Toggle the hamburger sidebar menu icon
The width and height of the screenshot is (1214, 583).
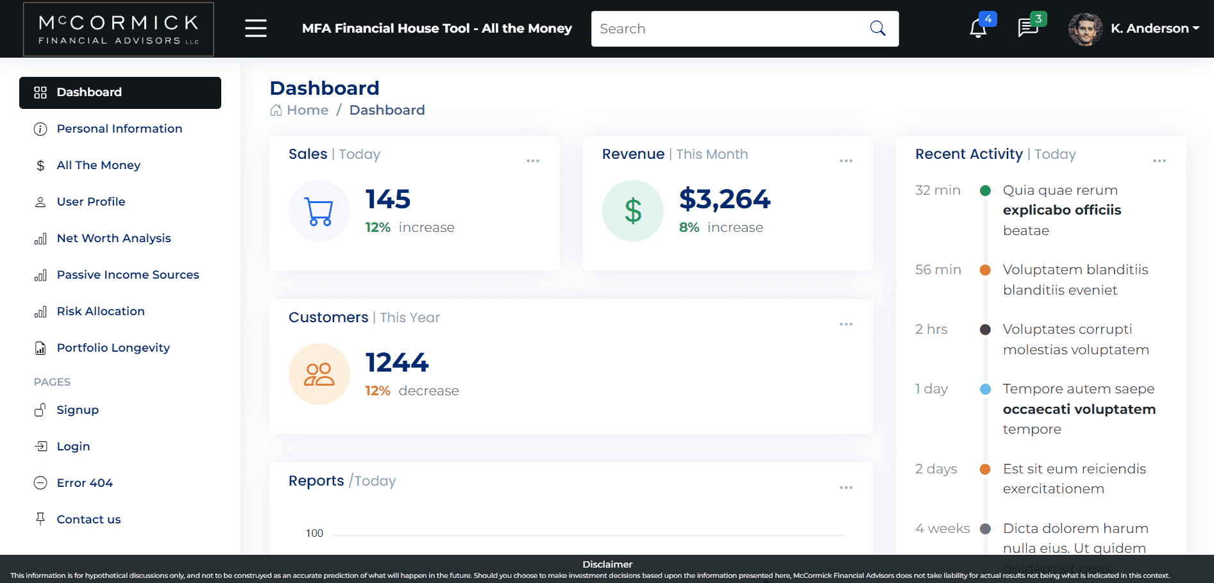[256, 28]
